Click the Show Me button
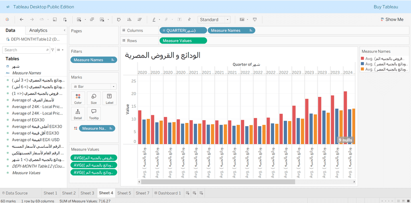The height and width of the screenshot is (203, 411). [x=392, y=20]
